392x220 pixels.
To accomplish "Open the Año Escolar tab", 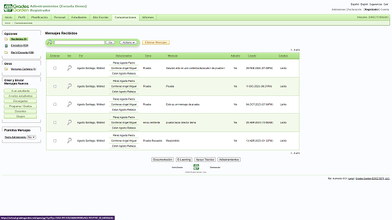I will coord(100,18).
